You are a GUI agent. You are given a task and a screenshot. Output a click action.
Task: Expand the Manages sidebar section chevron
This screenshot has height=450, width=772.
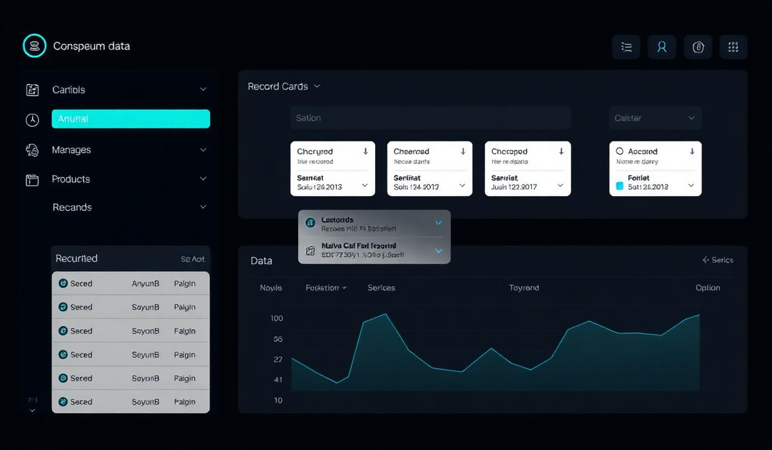click(x=203, y=150)
